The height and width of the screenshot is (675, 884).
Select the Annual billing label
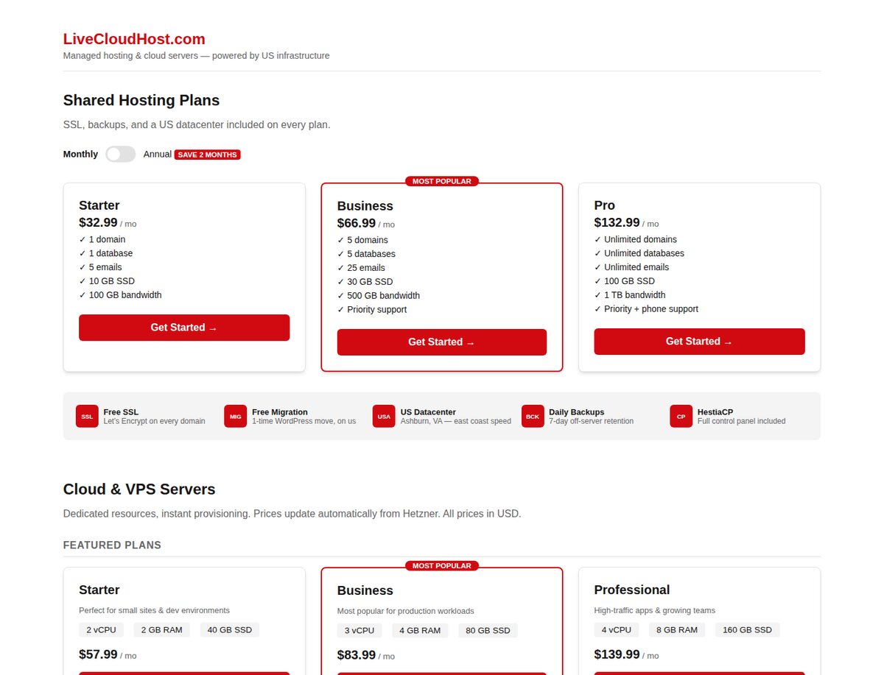[x=158, y=154]
